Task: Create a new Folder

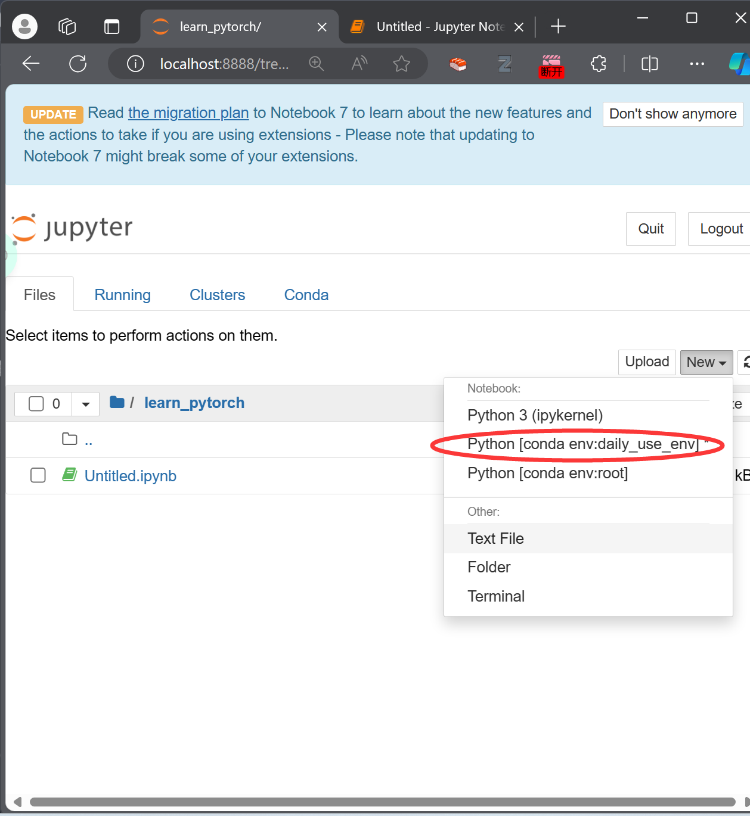Action: [x=588, y=567]
